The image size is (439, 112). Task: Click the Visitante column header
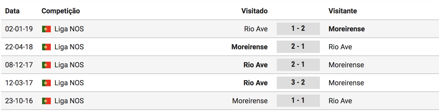pos(343,11)
